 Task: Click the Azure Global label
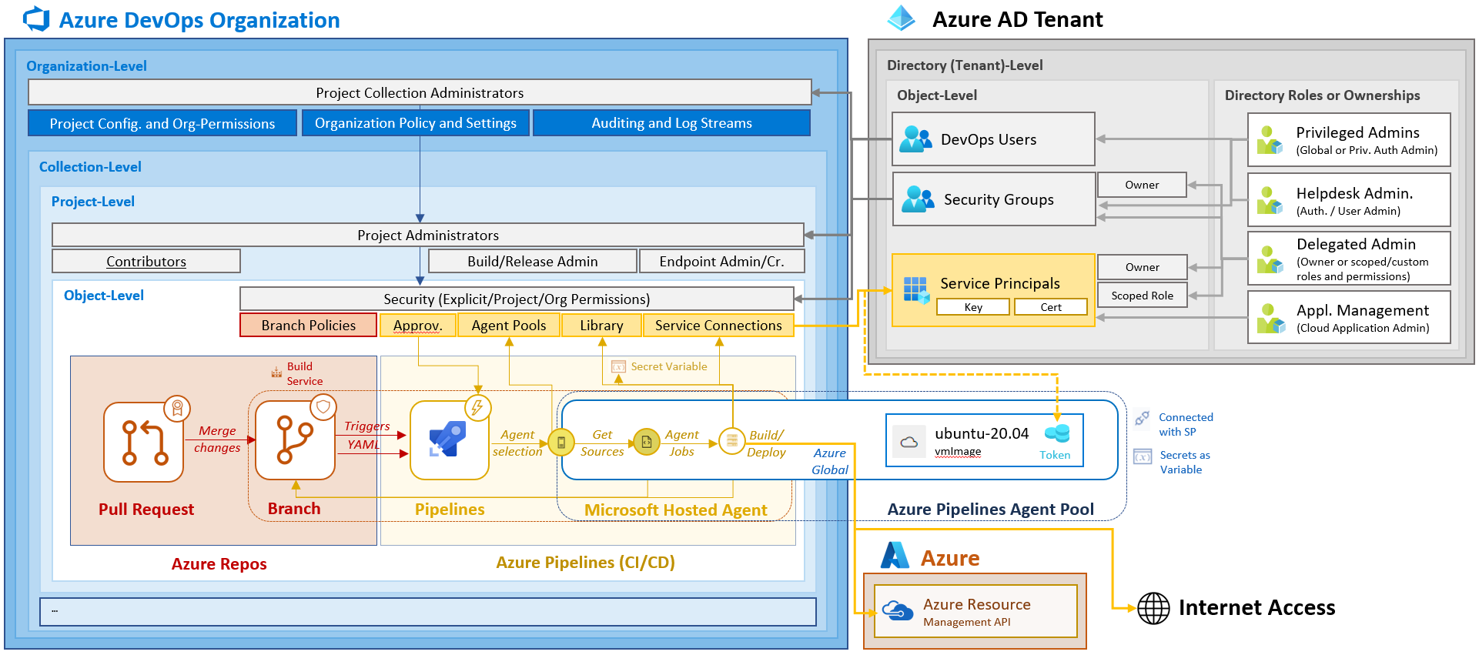829,461
